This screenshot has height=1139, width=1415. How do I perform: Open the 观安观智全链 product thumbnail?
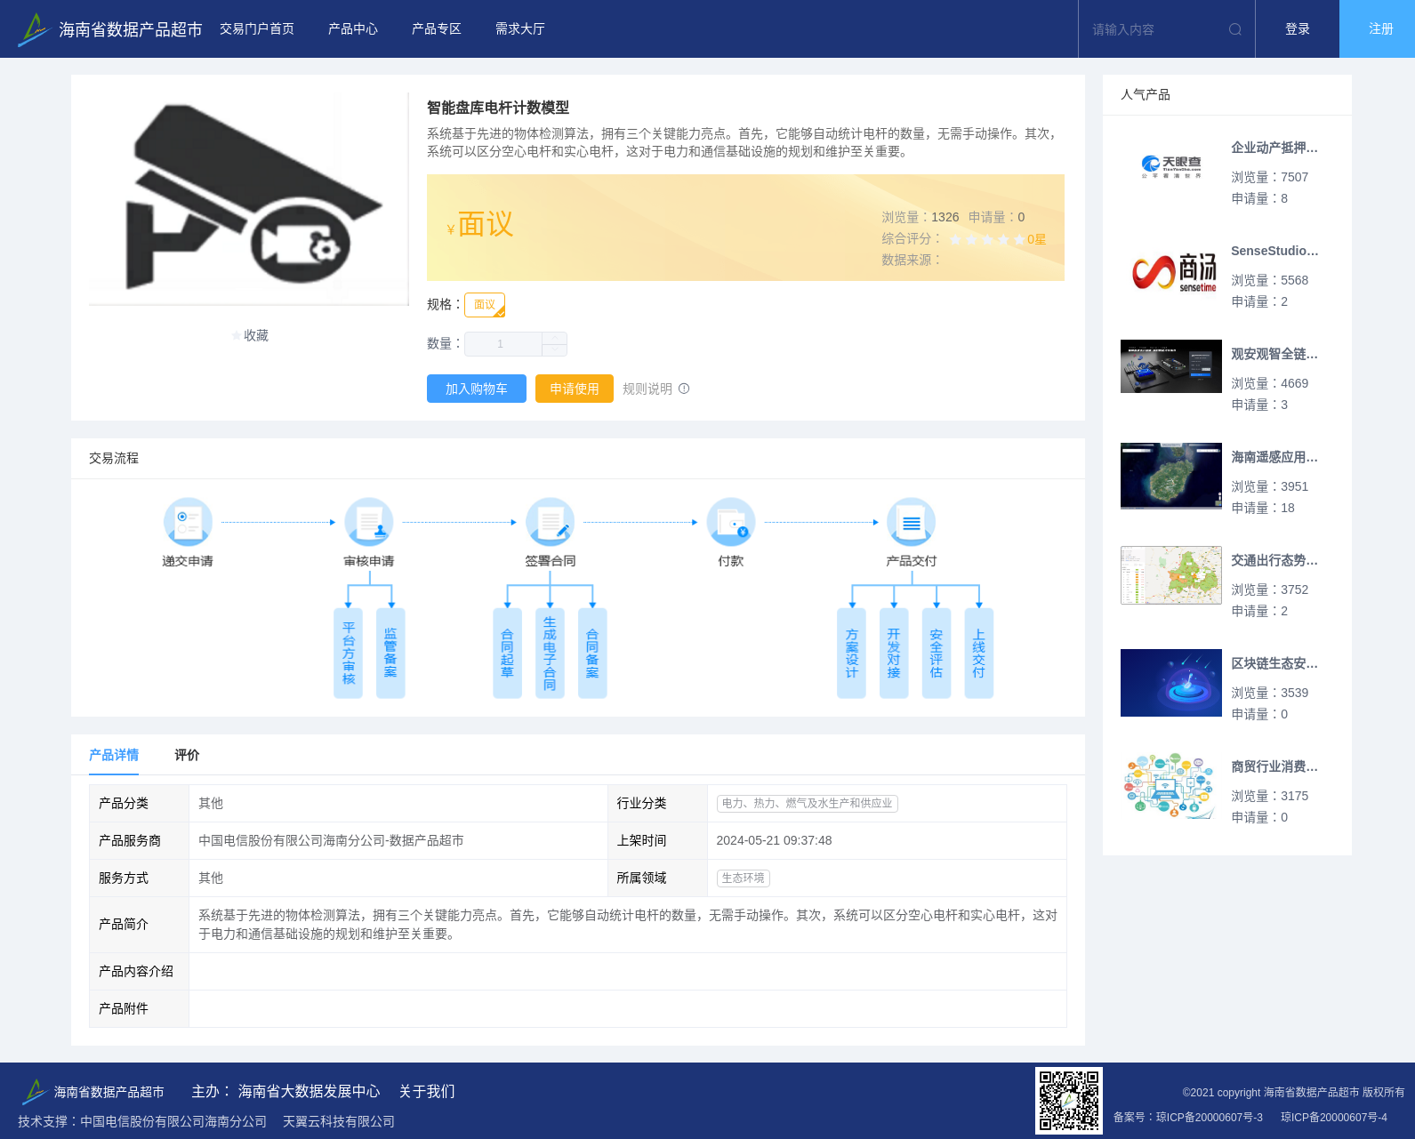(x=1171, y=366)
